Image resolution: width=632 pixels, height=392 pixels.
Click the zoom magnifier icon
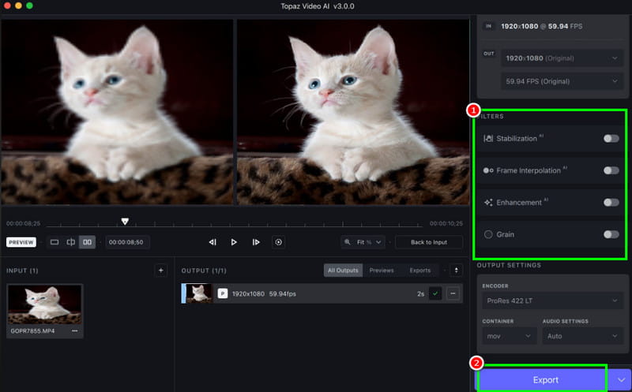tap(347, 242)
